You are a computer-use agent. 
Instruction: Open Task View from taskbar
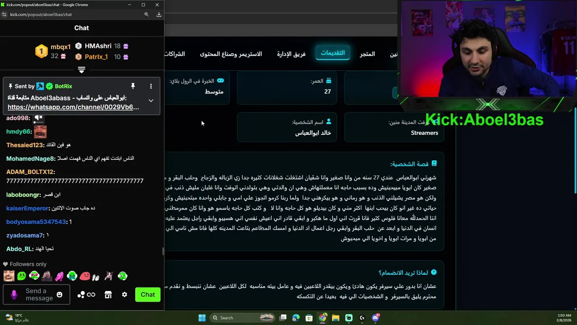(283, 318)
